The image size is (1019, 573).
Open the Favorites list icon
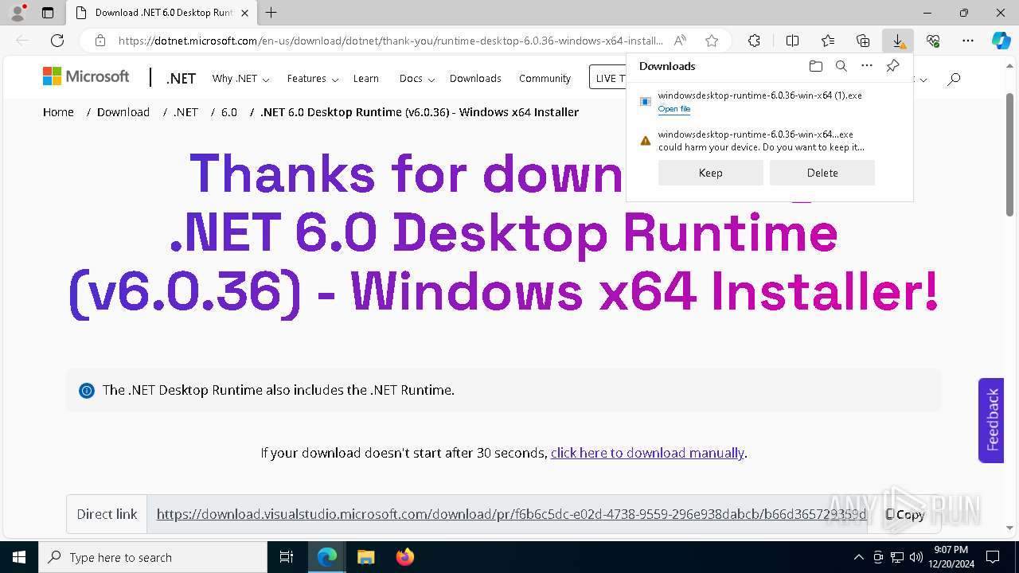click(x=828, y=41)
